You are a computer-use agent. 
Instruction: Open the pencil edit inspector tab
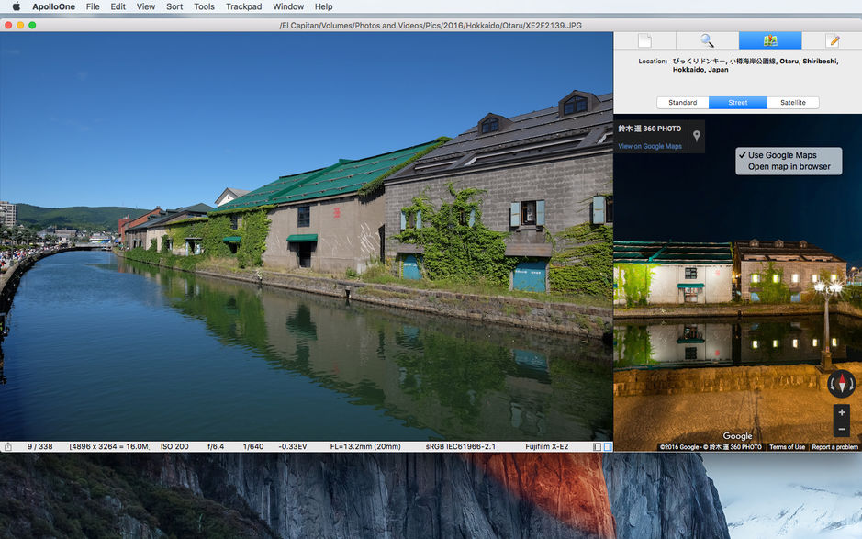(x=833, y=40)
